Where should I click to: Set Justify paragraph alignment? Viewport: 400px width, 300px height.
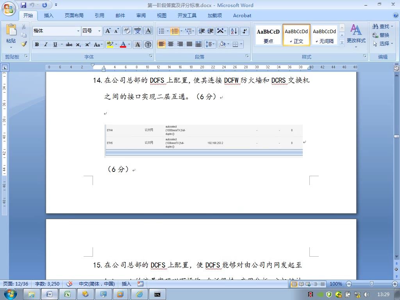[189, 44]
